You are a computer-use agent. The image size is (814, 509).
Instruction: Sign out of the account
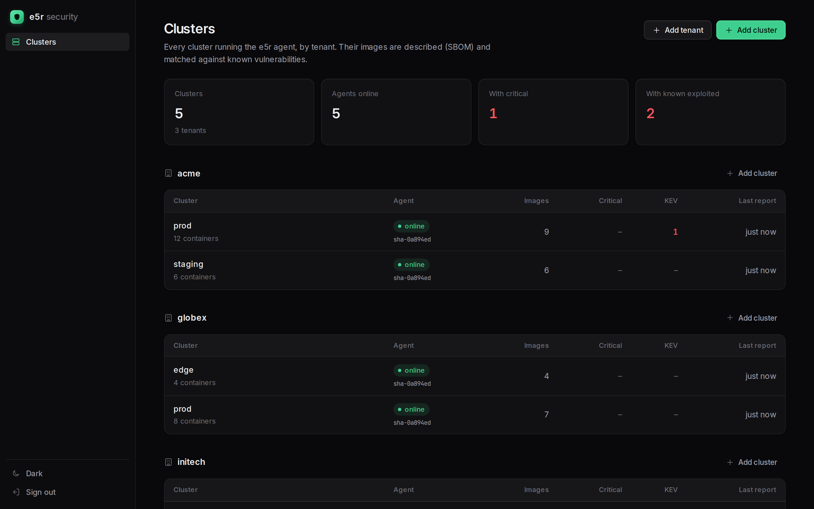[x=67, y=492]
